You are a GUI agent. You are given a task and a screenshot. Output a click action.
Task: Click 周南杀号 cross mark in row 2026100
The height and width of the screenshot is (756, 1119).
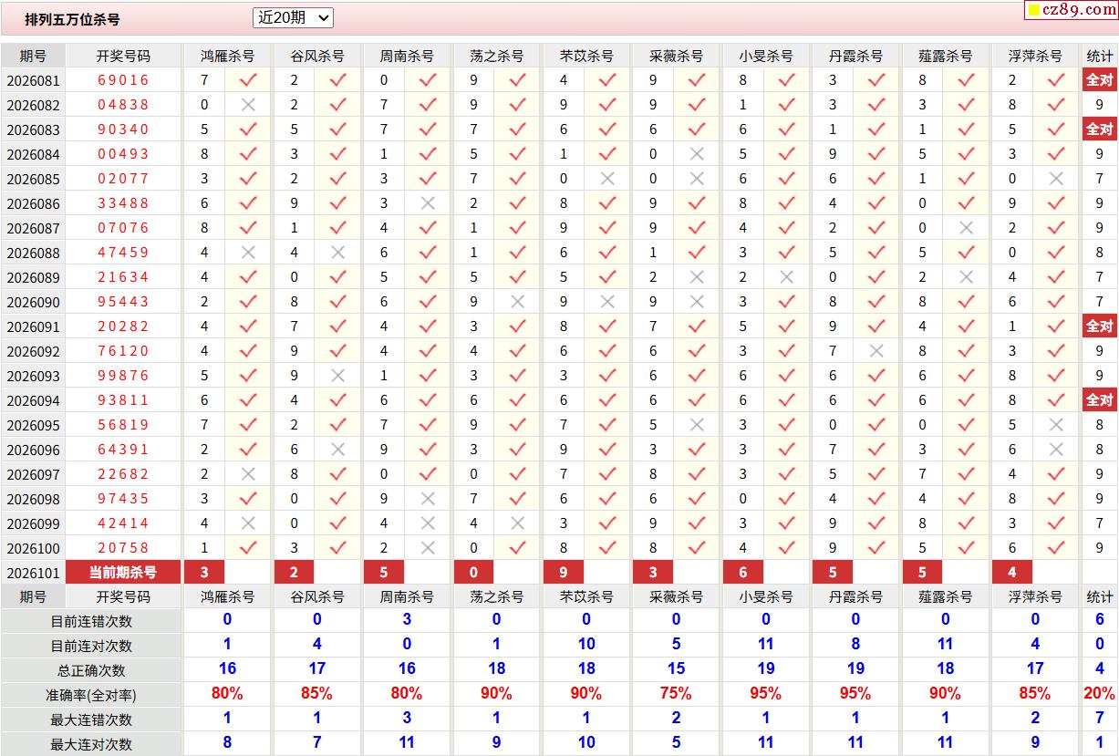click(427, 548)
